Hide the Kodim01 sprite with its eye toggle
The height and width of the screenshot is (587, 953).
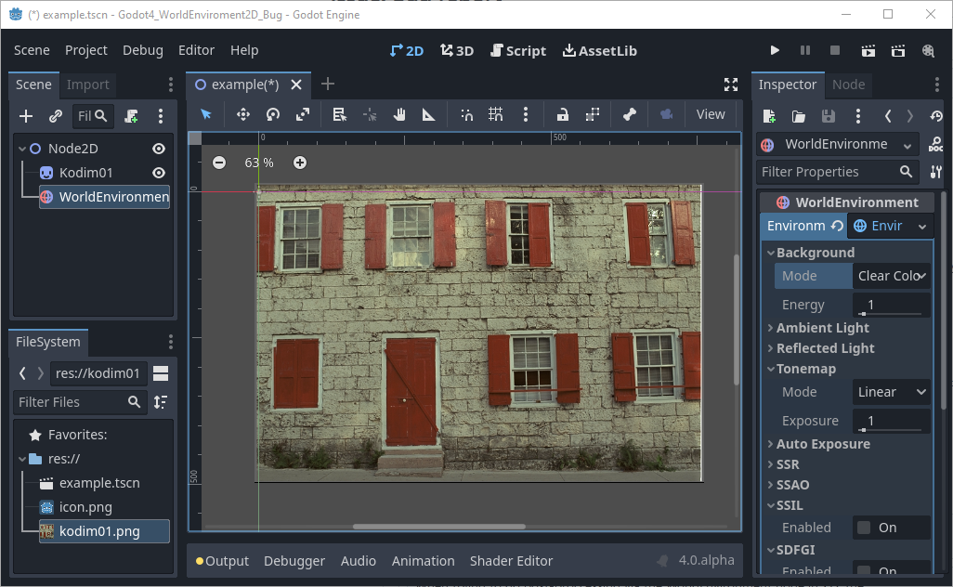pyautogui.click(x=158, y=172)
